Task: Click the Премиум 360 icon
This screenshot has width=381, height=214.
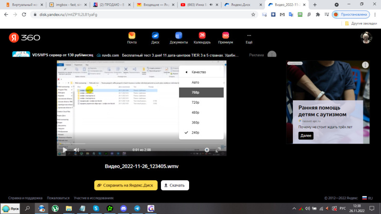Action: click(226, 36)
